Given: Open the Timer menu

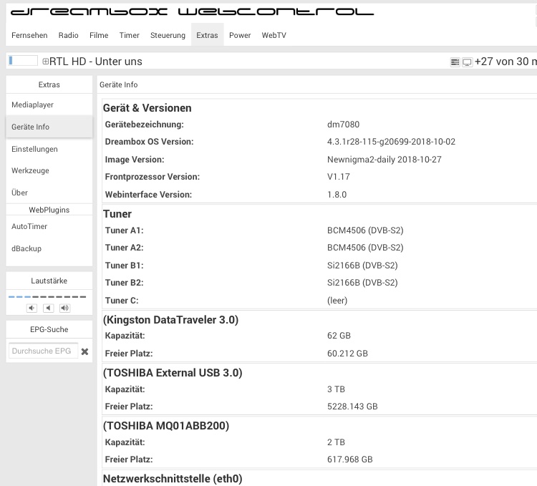Looking at the screenshot, I should 130,35.
